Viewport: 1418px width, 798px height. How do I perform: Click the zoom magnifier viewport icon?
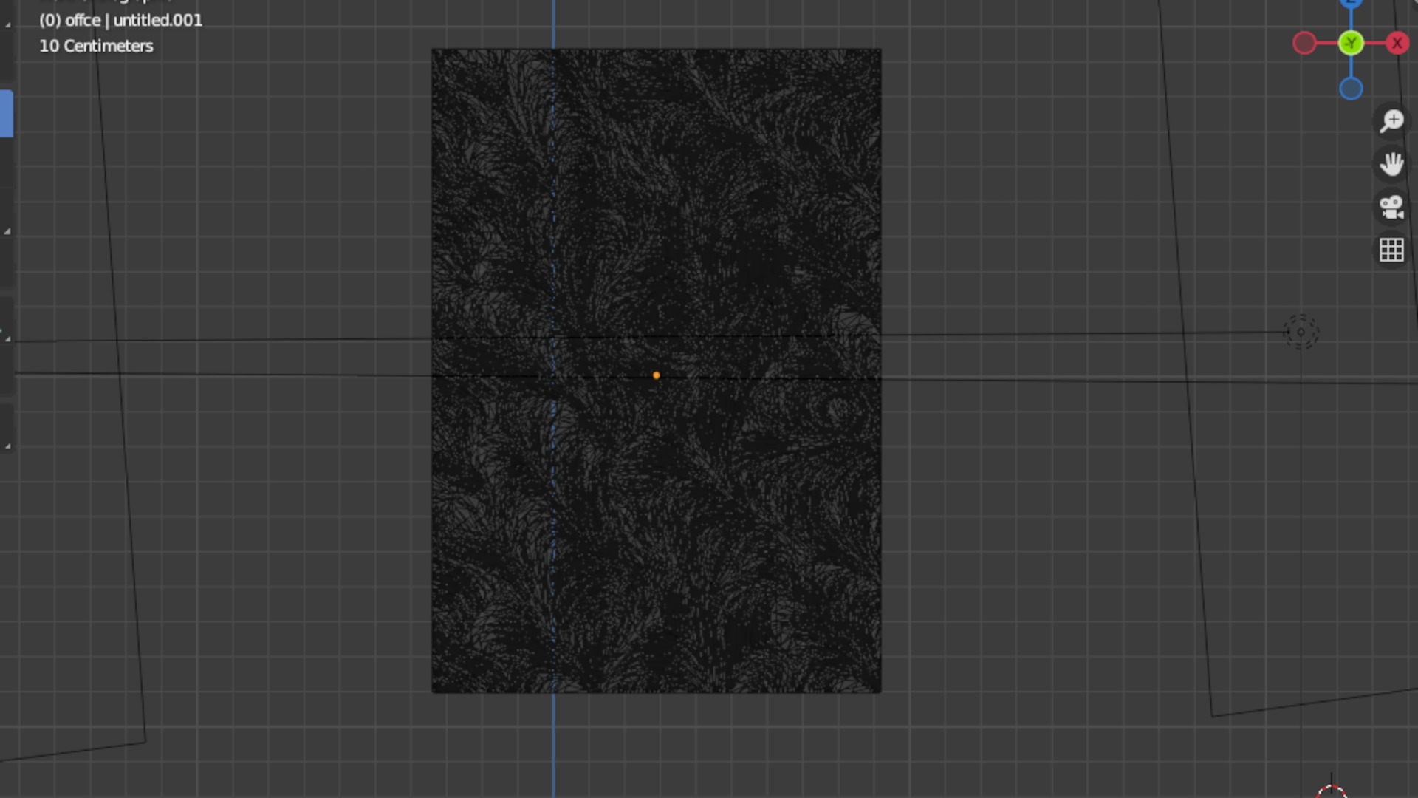pos(1391,121)
